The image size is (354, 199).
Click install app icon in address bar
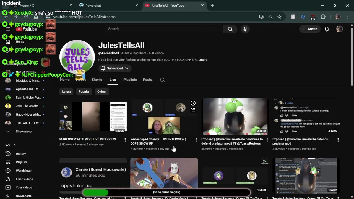click(x=261, y=17)
